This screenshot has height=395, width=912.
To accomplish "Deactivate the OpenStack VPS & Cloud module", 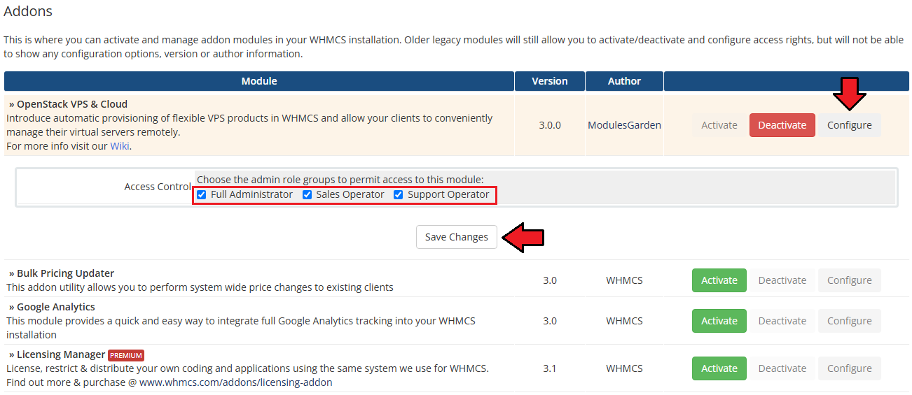I will (782, 125).
